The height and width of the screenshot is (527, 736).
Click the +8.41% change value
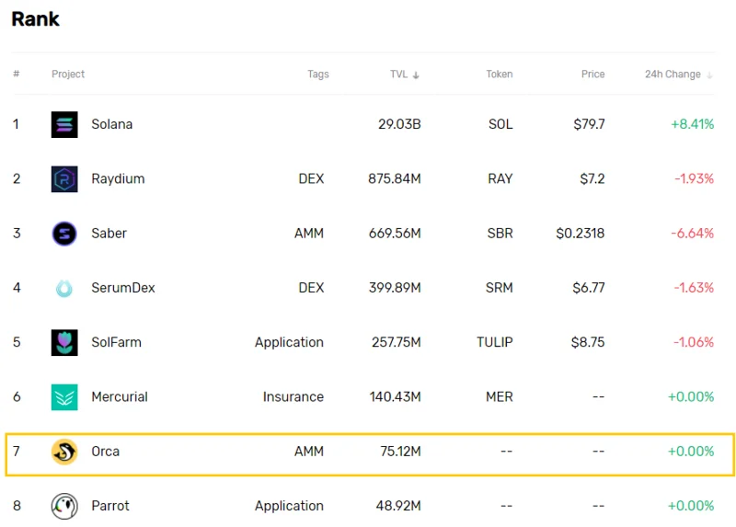tap(693, 124)
